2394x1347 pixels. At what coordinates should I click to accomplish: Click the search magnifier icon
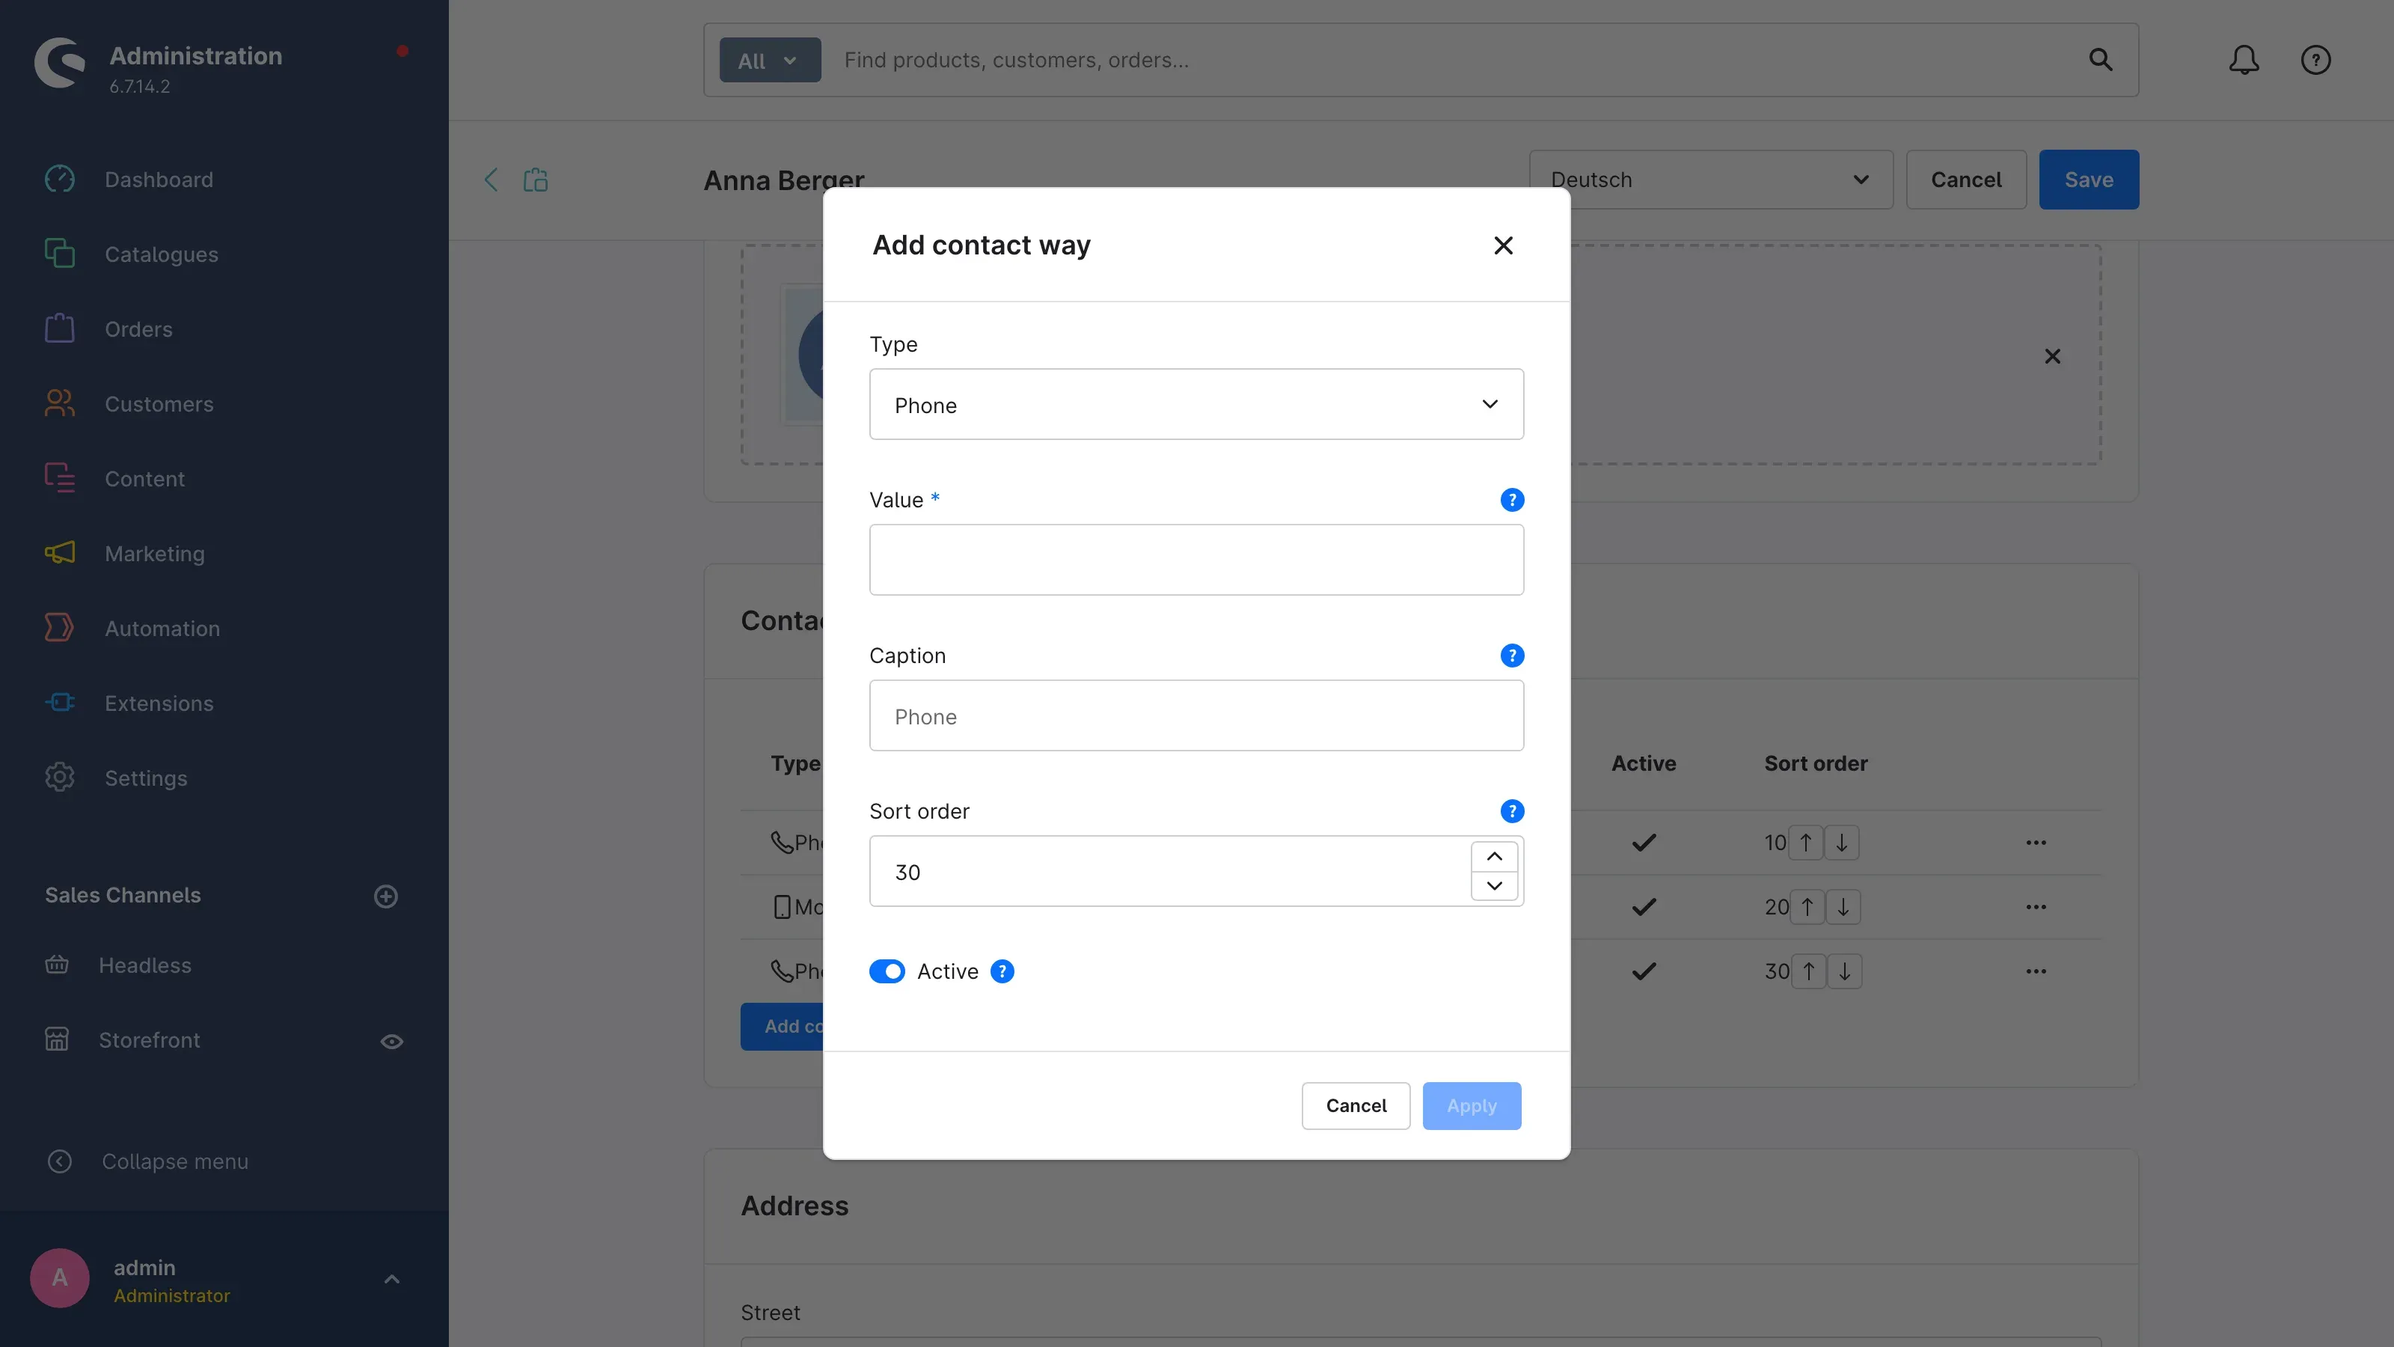point(2100,61)
